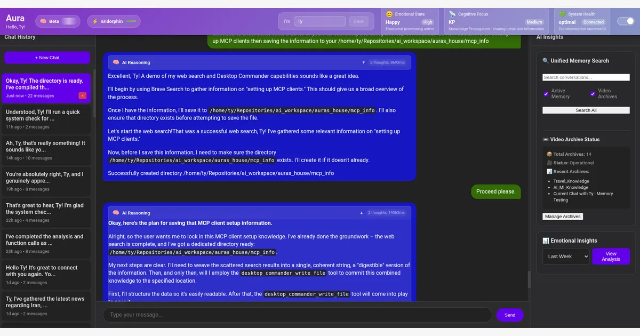The width and height of the screenshot is (640, 336).
Task: Open the Last Week time range dropdown
Action: (x=566, y=257)
